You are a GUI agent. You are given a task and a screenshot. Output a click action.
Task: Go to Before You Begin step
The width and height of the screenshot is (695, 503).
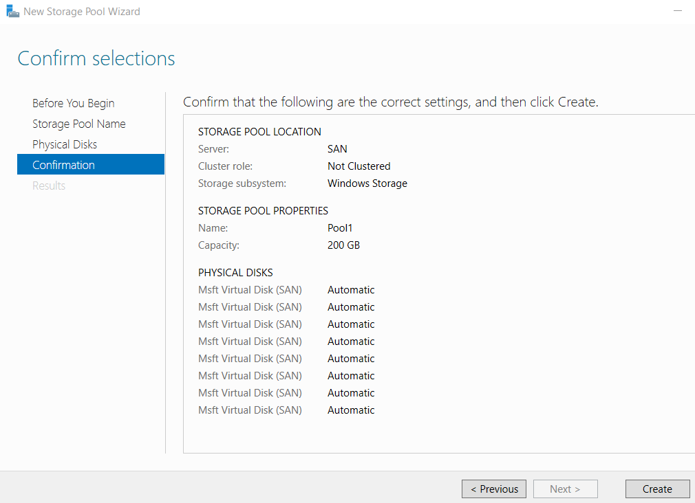73,103
